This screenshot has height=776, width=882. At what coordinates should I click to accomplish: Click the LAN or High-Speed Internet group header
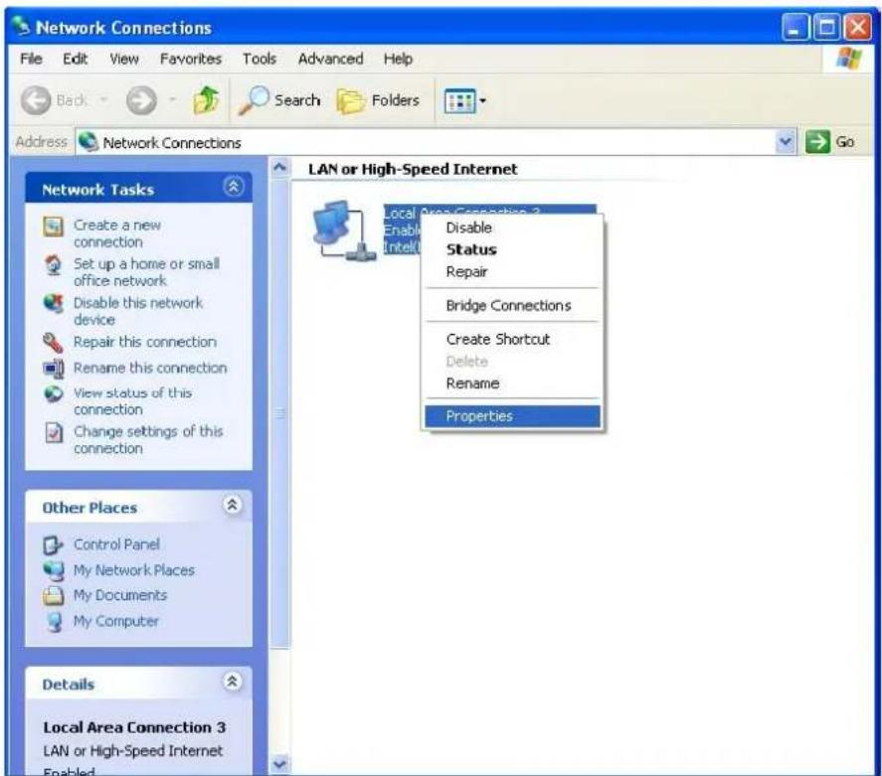coord(413,169)
